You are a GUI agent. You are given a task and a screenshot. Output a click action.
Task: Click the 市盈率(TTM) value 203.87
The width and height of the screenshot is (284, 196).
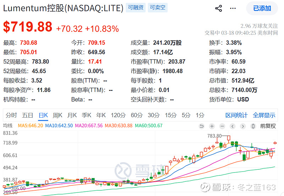pos(177,61)
